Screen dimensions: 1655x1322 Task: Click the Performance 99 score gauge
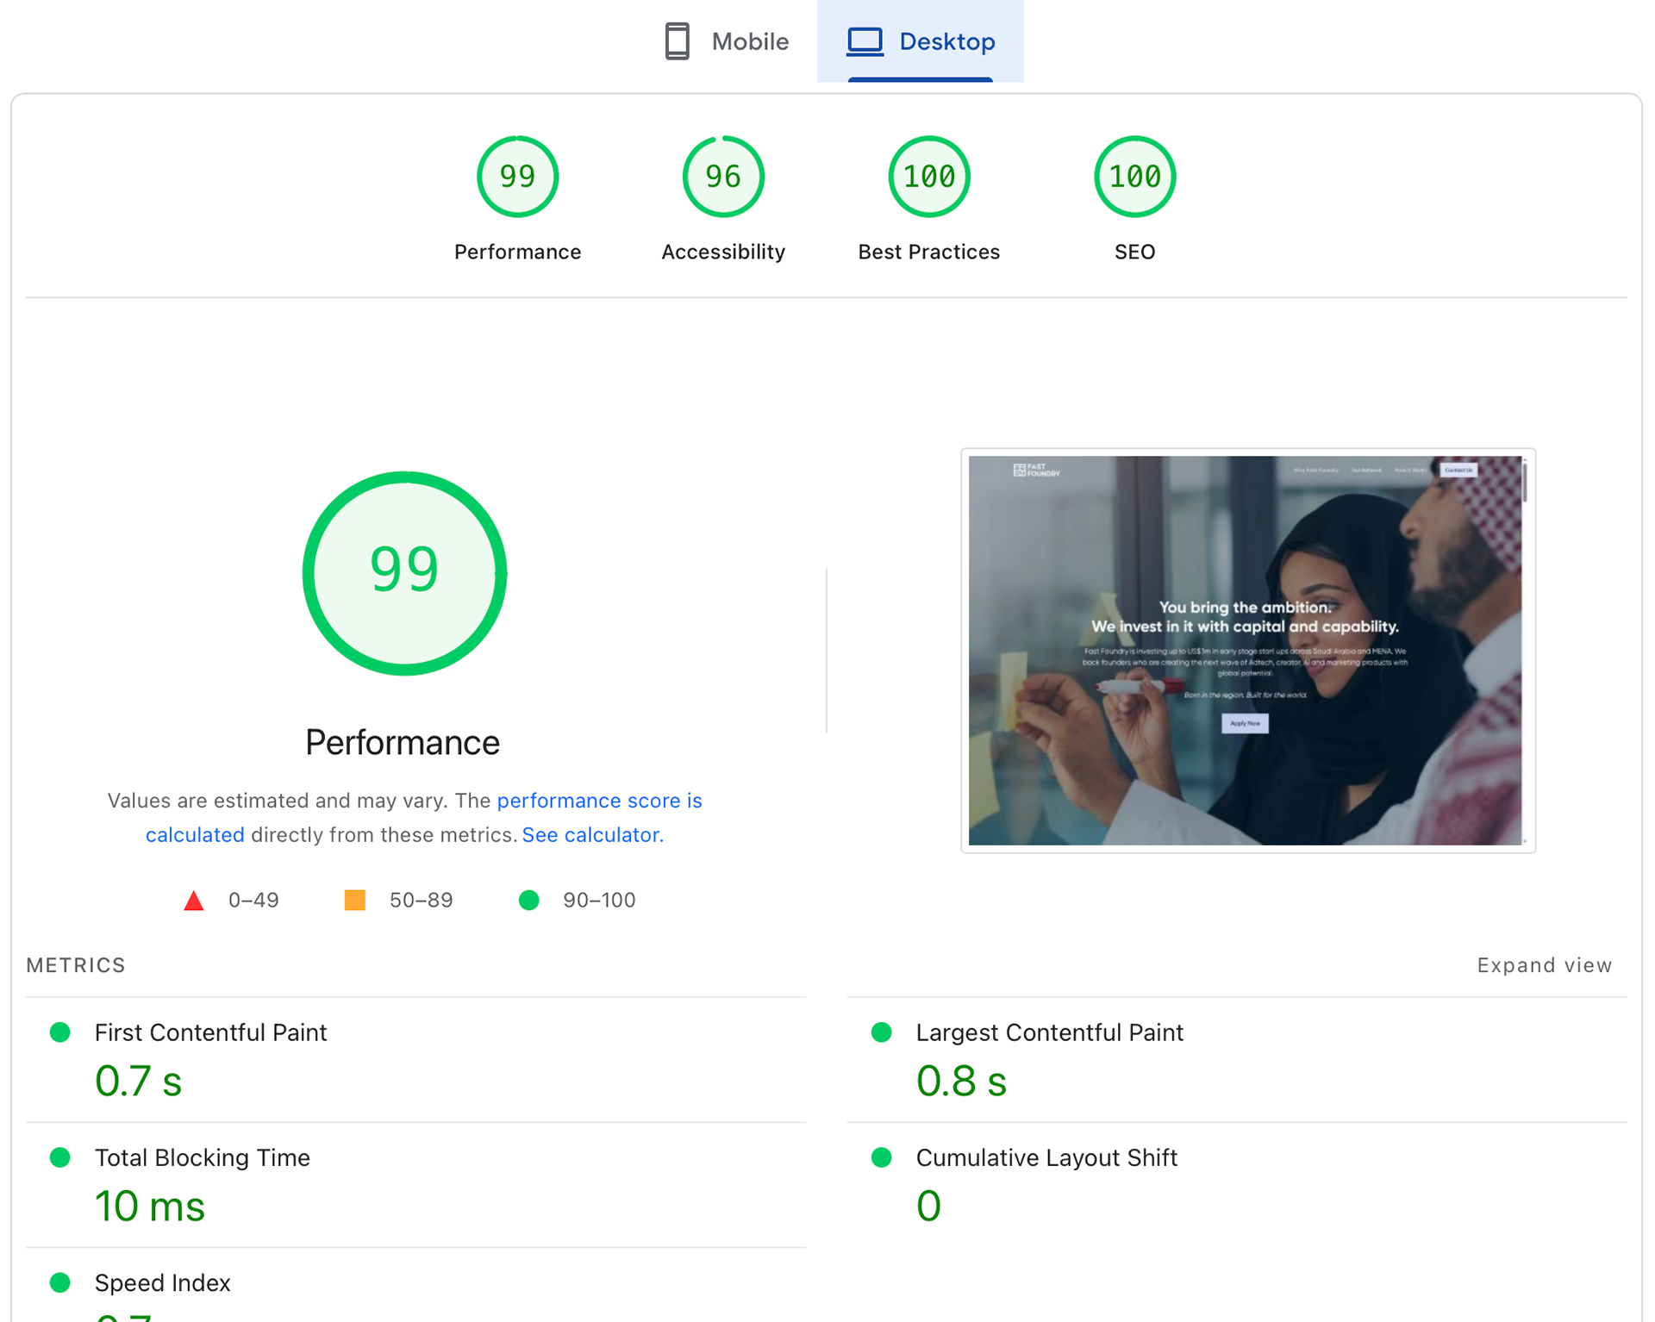517,177
